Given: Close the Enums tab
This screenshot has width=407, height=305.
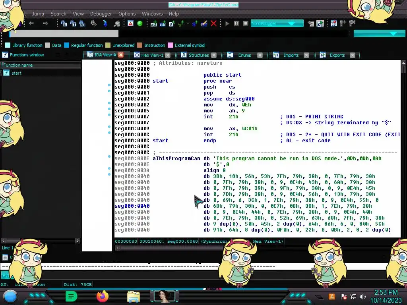Looking at the screenshot, I should point(260,55).
